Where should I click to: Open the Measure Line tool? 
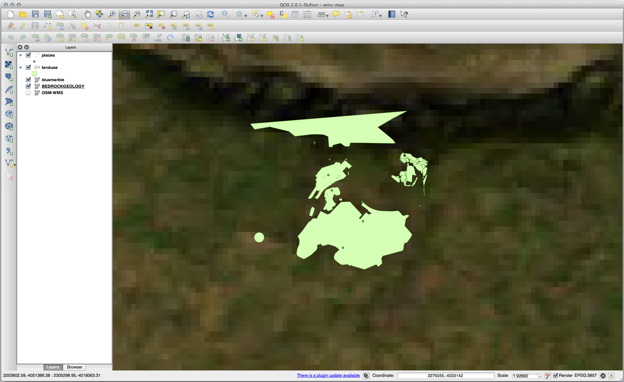(x=321, y=14)
